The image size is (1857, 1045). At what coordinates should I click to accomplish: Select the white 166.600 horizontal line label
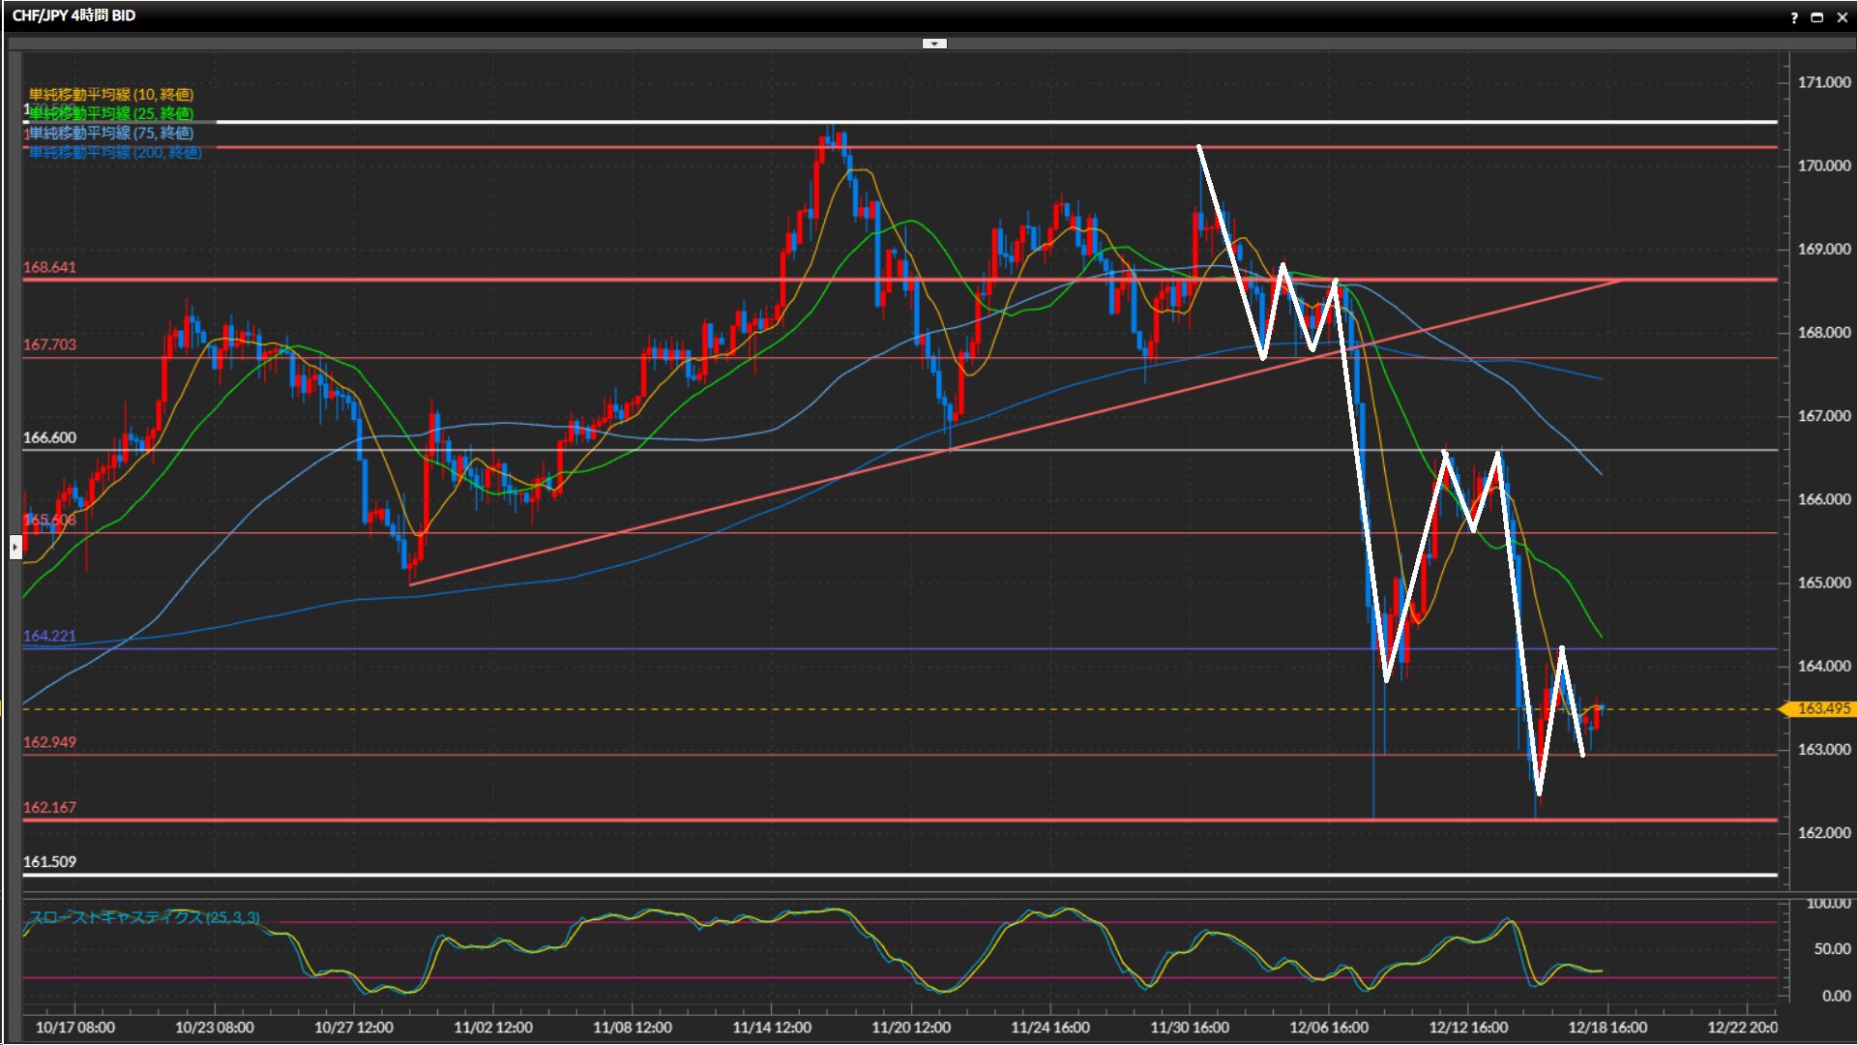pyautogui.click(x=49, y=437)
